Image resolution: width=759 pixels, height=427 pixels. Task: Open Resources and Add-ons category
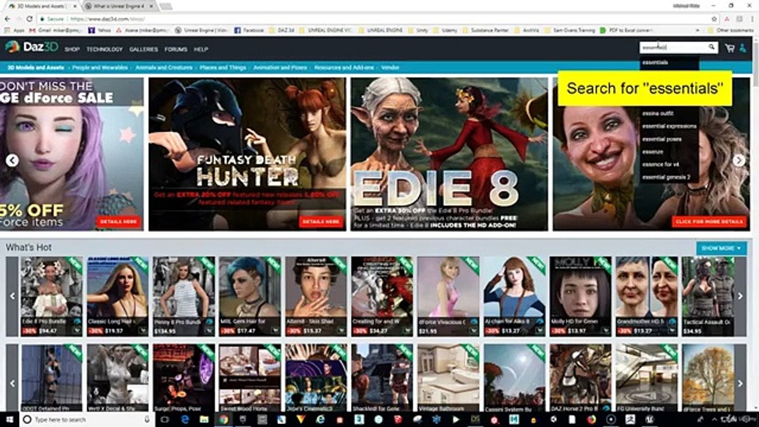pyautogui.click(x=345, y=68)
